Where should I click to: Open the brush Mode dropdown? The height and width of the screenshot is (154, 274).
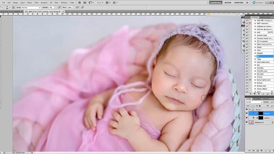click(31, 8)
